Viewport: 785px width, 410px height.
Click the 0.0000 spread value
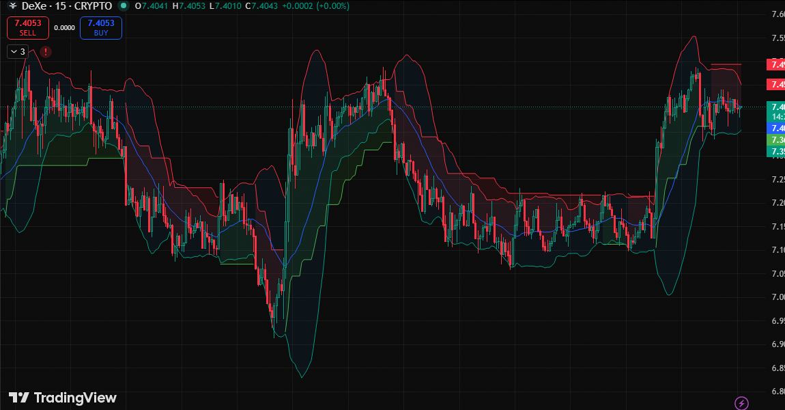coord(65,28)
